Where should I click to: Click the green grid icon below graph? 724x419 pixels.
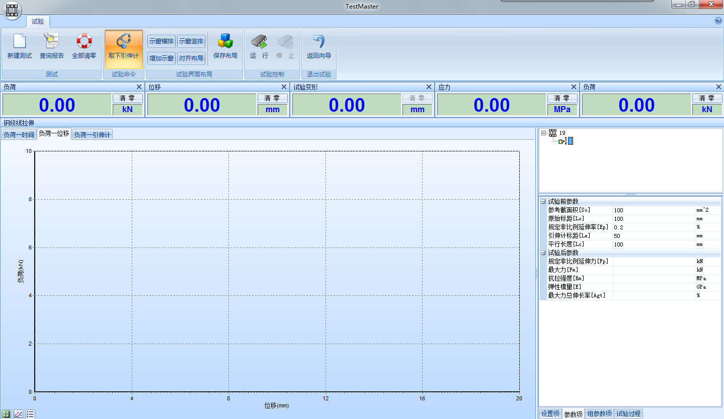[6, 414]
